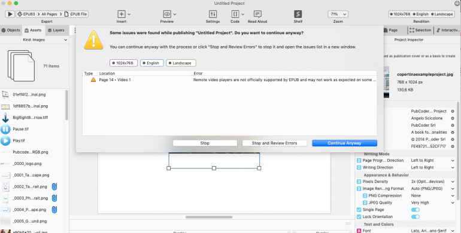461x233 pixels.
Task: Click All Pages in export breadcrumb
Action: pyautogui.click(x=49, y=14)
